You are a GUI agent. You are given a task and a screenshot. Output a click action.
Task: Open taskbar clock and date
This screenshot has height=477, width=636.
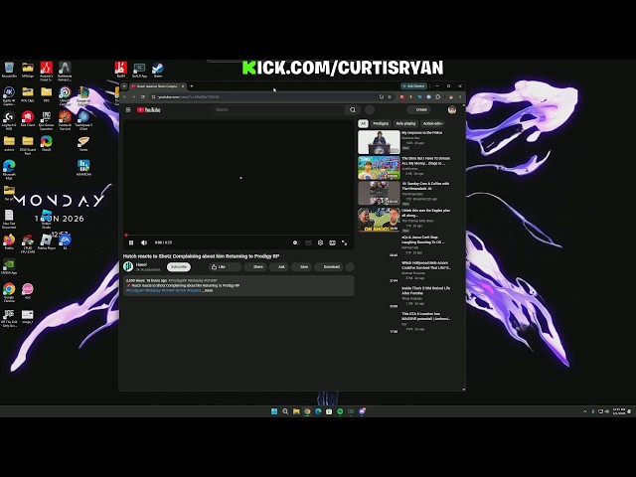point(619,411)
